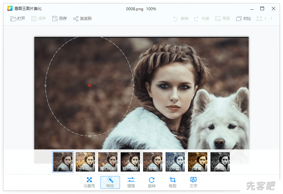Apply the 暖黄 warm yellow filter
The image size is (283, 194).
coord(198,162)
